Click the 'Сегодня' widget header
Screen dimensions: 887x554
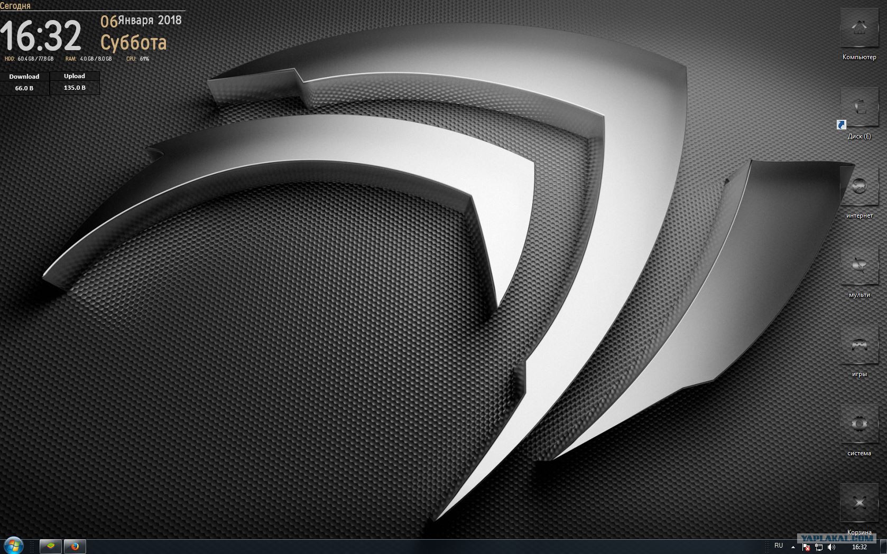15,6
